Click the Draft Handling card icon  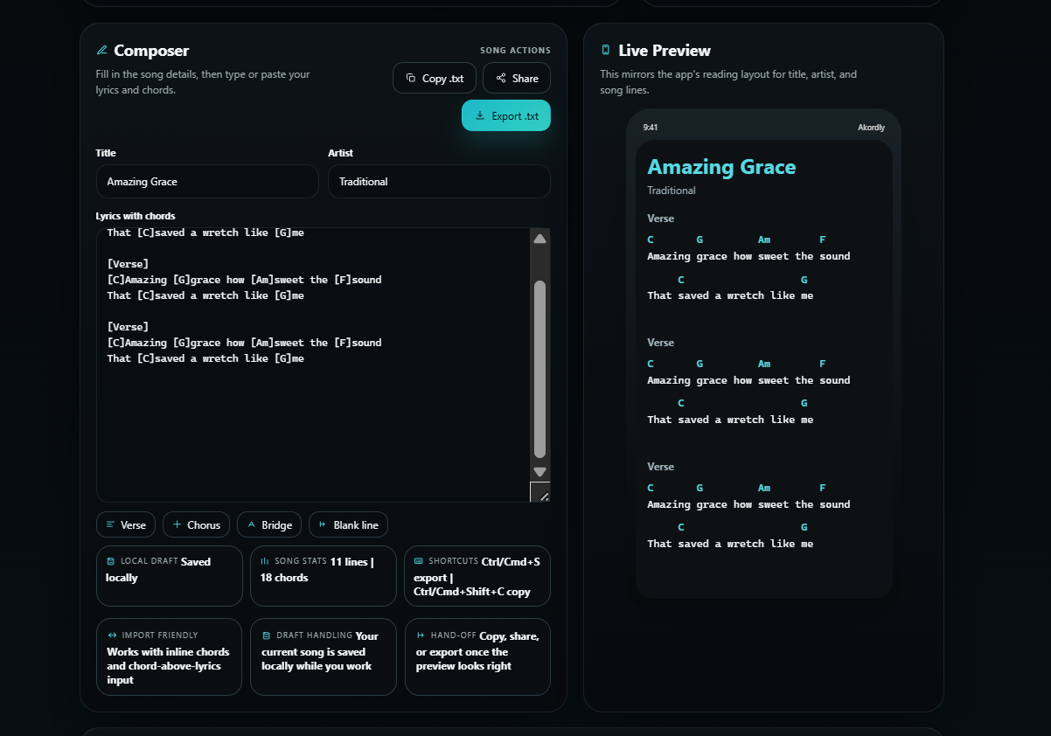(266, 635)
